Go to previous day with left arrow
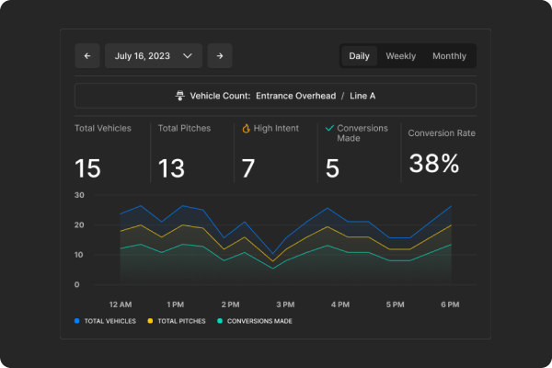This screenshot has height=368, width=552. coord(87,55)
